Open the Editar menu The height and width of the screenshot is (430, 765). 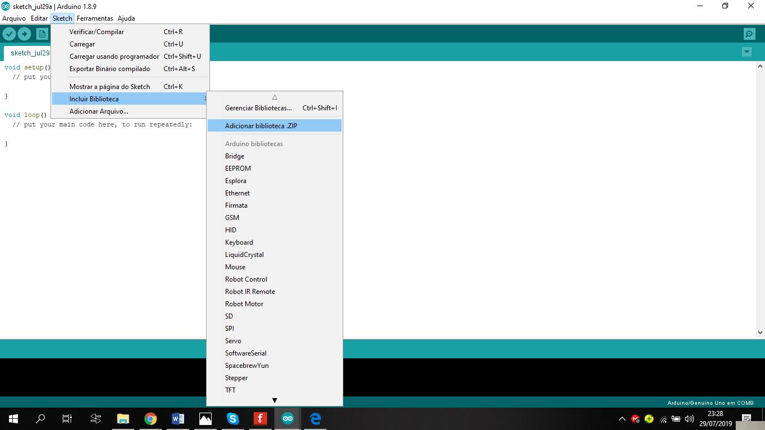39,18
